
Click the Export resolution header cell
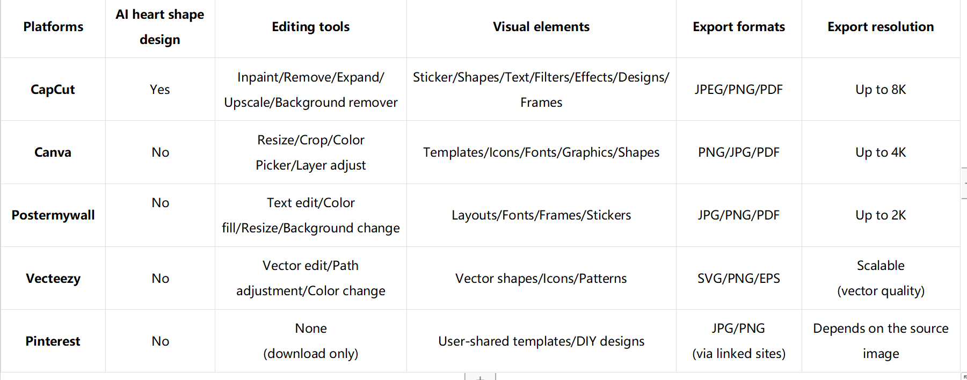881,27
